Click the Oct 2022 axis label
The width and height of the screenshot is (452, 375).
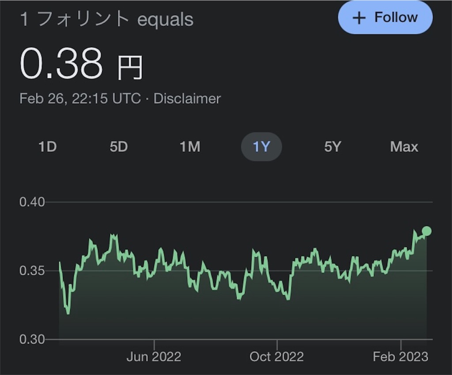[x=276, y=356]
